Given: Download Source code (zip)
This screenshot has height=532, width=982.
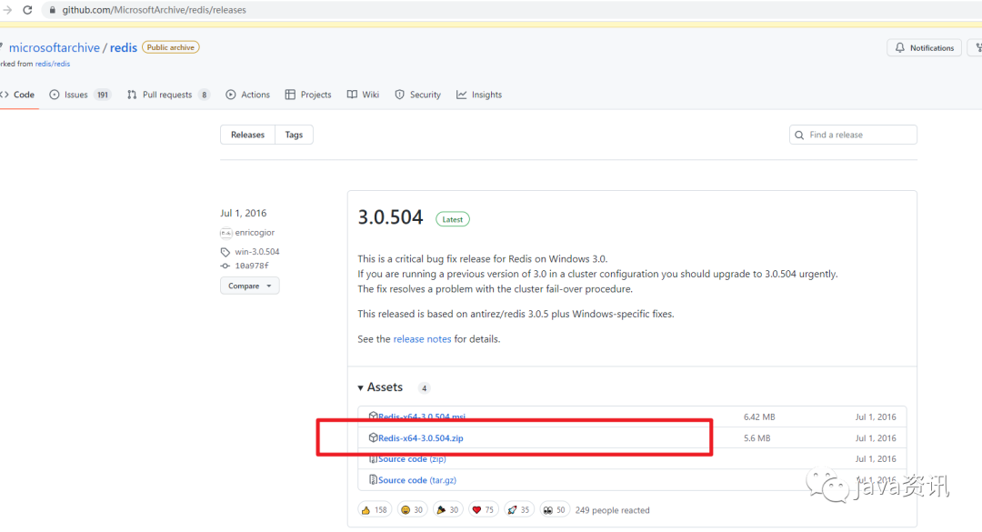Looking at the screenshot, I should pyautogui.click(x=412, y=458).
